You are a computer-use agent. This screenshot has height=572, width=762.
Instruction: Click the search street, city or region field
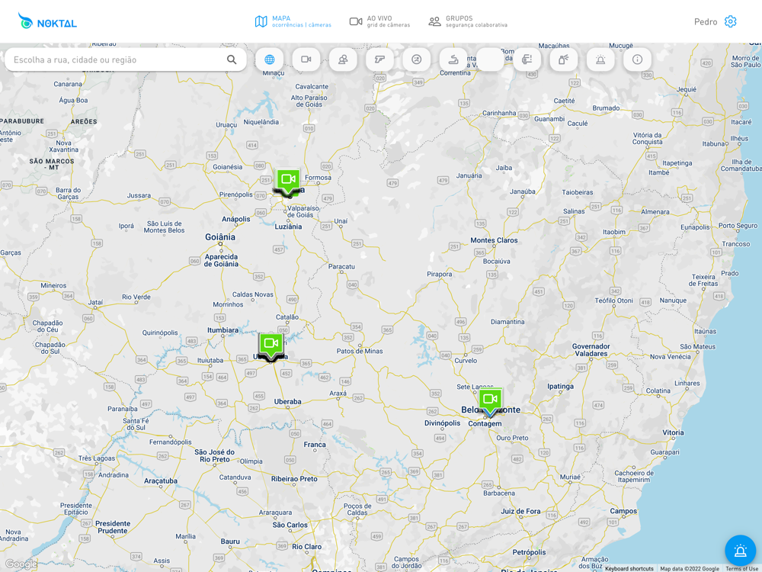point(126,59)
